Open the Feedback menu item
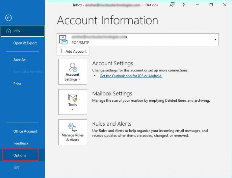This screenshot has height=178, width=232. (21, 143)
